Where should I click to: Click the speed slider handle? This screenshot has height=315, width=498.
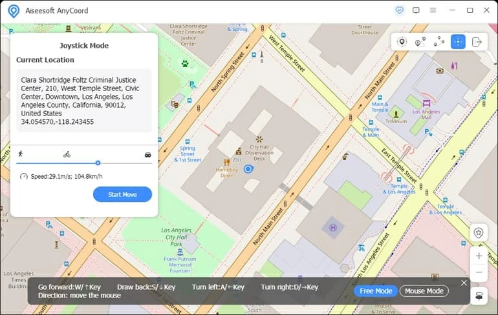click(98, 163)
